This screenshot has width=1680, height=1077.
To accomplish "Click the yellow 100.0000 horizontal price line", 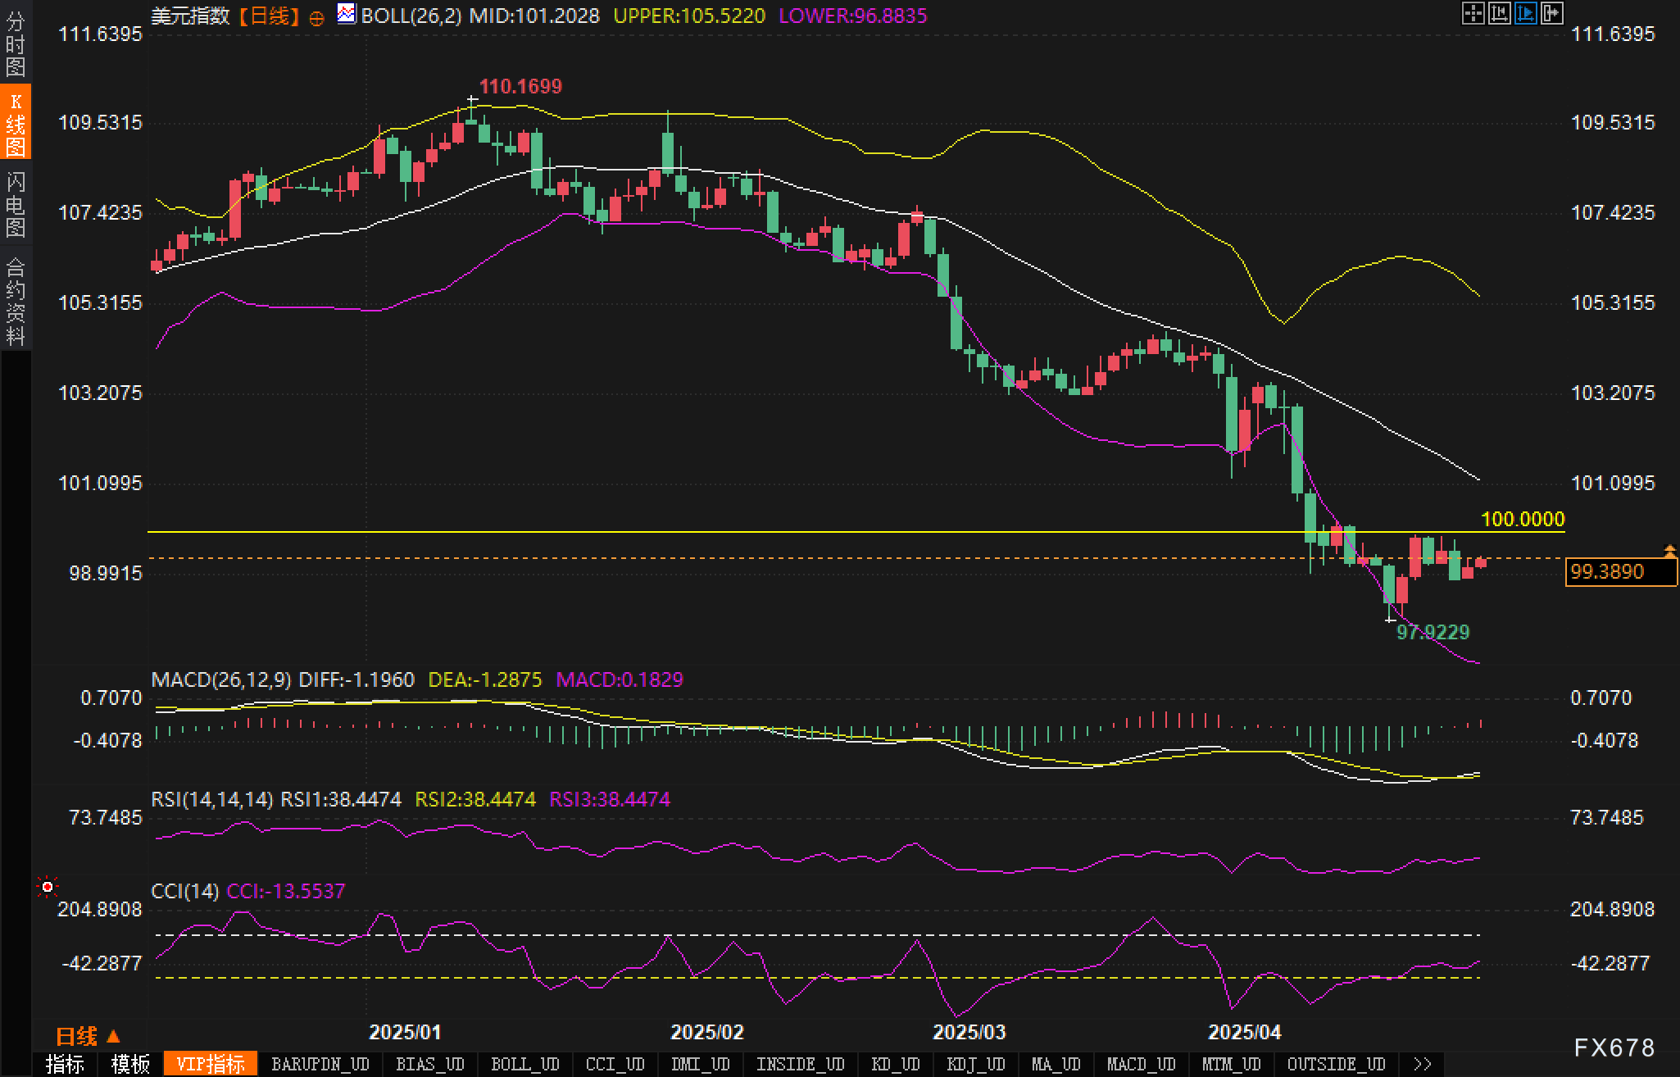I will pyautogui.click(x=820, y=532).
